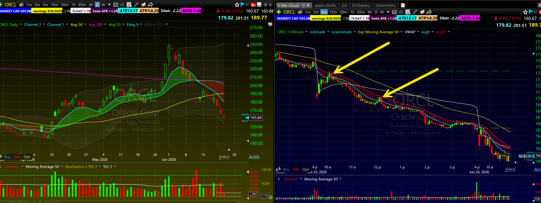This screenshot has height=203, width=541.
Task: Switch to the datacenters tab
Action: point(385,5)
